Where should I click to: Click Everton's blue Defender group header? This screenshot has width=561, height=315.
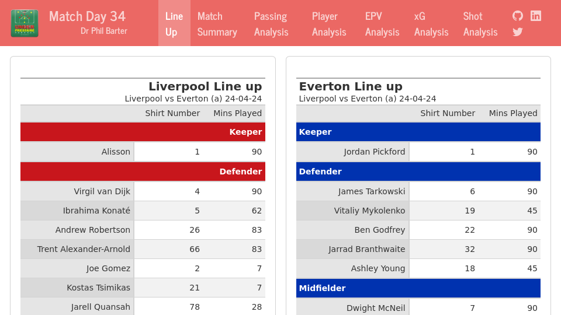click(x=418, y=171)
